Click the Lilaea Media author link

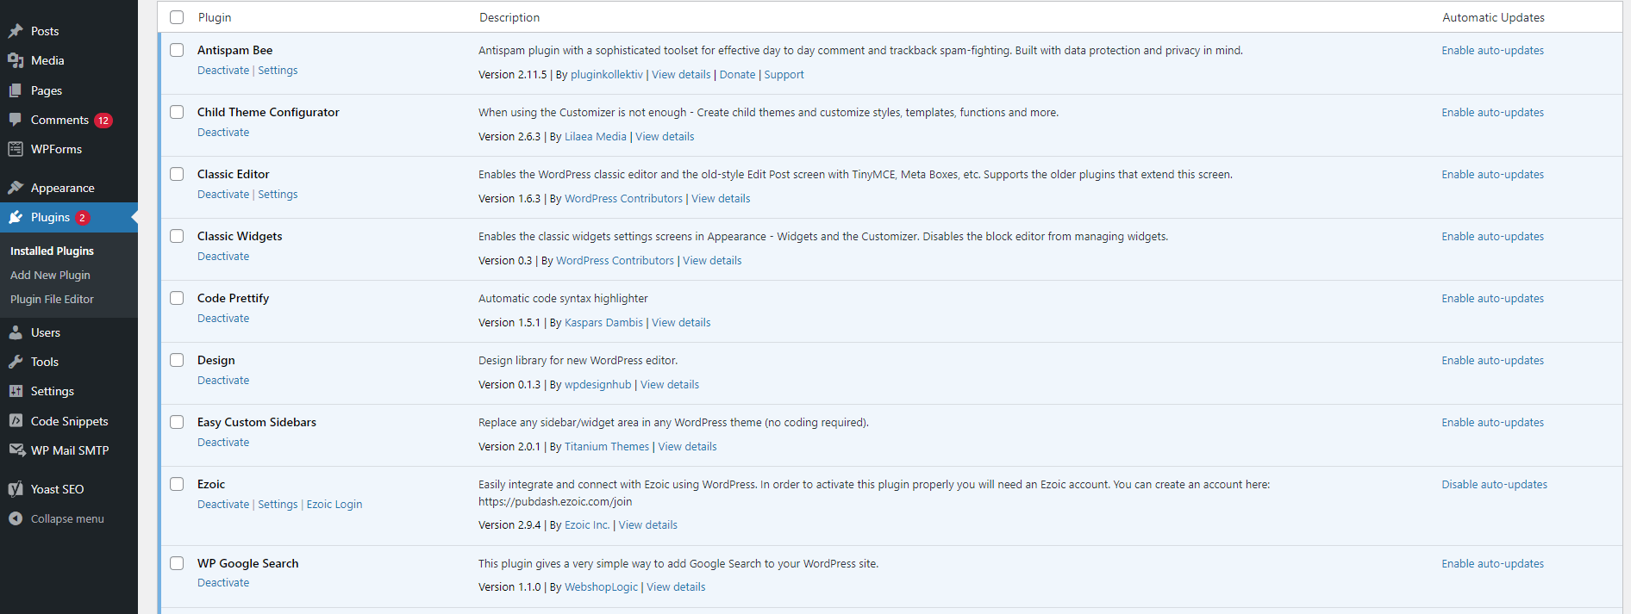coord(596,137)
